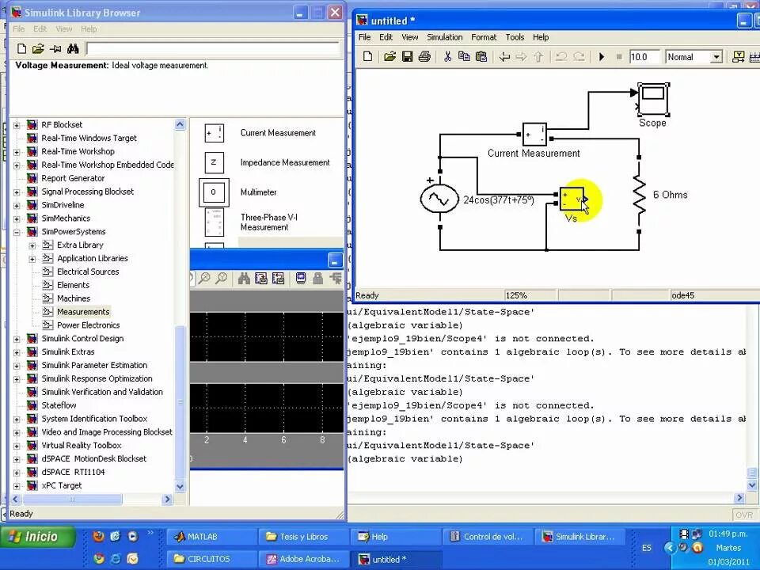Expand the Simulink Control Design node
The width and height of the screenshot is (760, 570).
click(x=17, y=340)
